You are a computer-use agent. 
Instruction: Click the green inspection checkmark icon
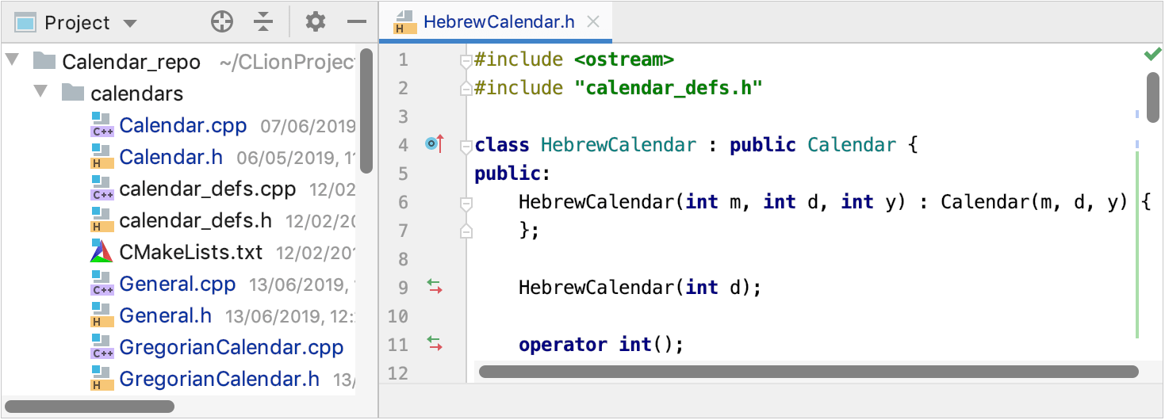[1152, 55]
